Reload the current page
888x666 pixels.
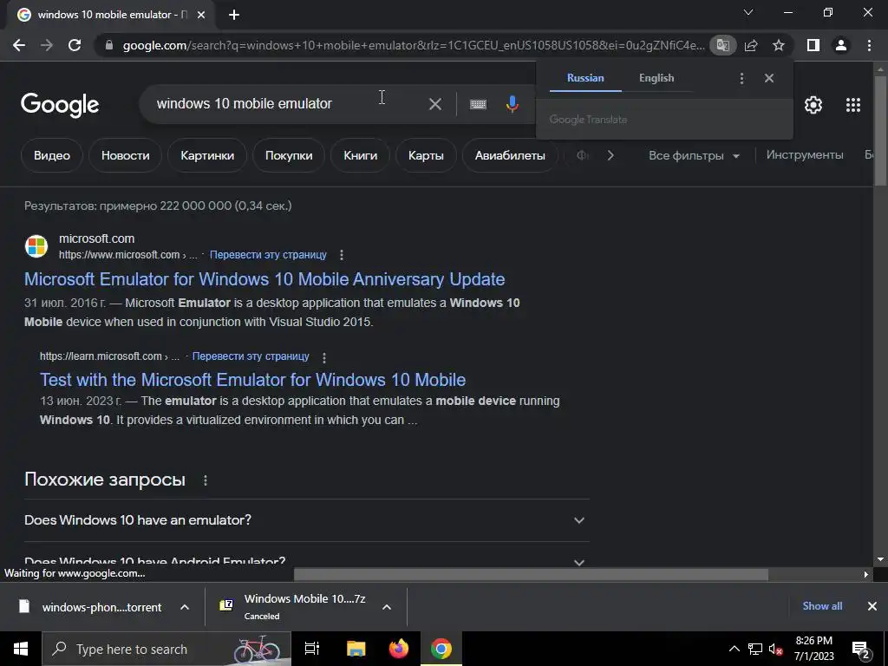(x=75, y=45)
